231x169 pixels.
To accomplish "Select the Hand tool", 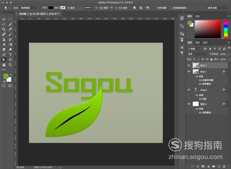I will (x=4, y=65).
